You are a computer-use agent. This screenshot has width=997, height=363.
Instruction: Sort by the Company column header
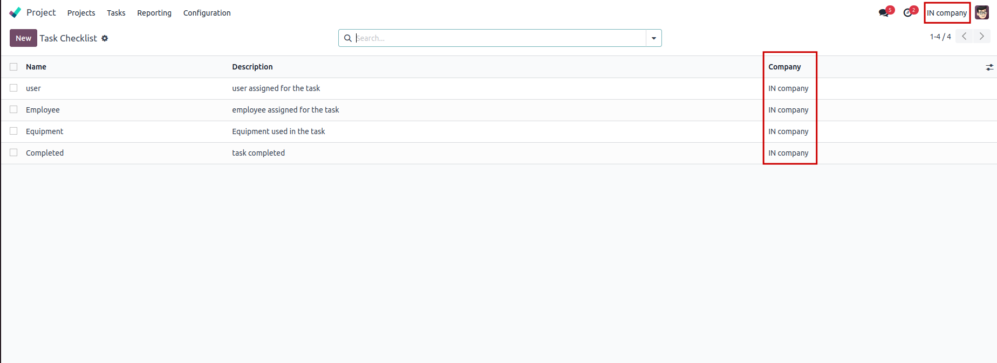[784, 67]
